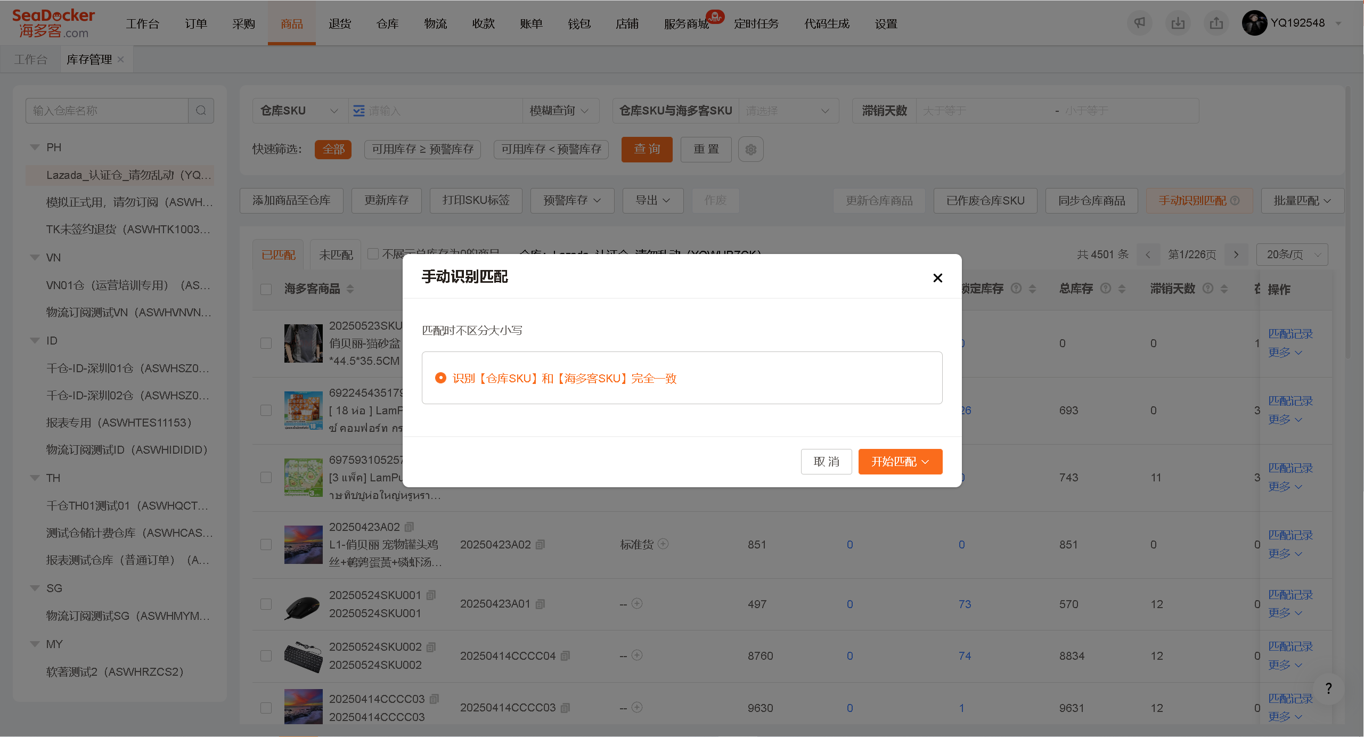Click the 取消 button in dialog
The width and height of the screenshot is (1364, 737).
826,462
